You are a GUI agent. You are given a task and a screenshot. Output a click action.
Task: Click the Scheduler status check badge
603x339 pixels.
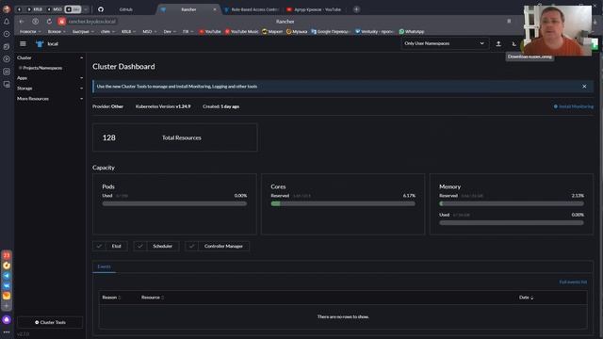click(156, 247)
